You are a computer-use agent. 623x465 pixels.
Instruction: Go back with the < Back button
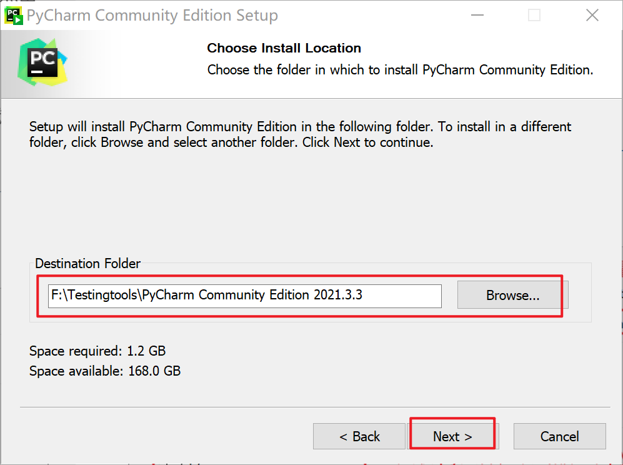359,436
